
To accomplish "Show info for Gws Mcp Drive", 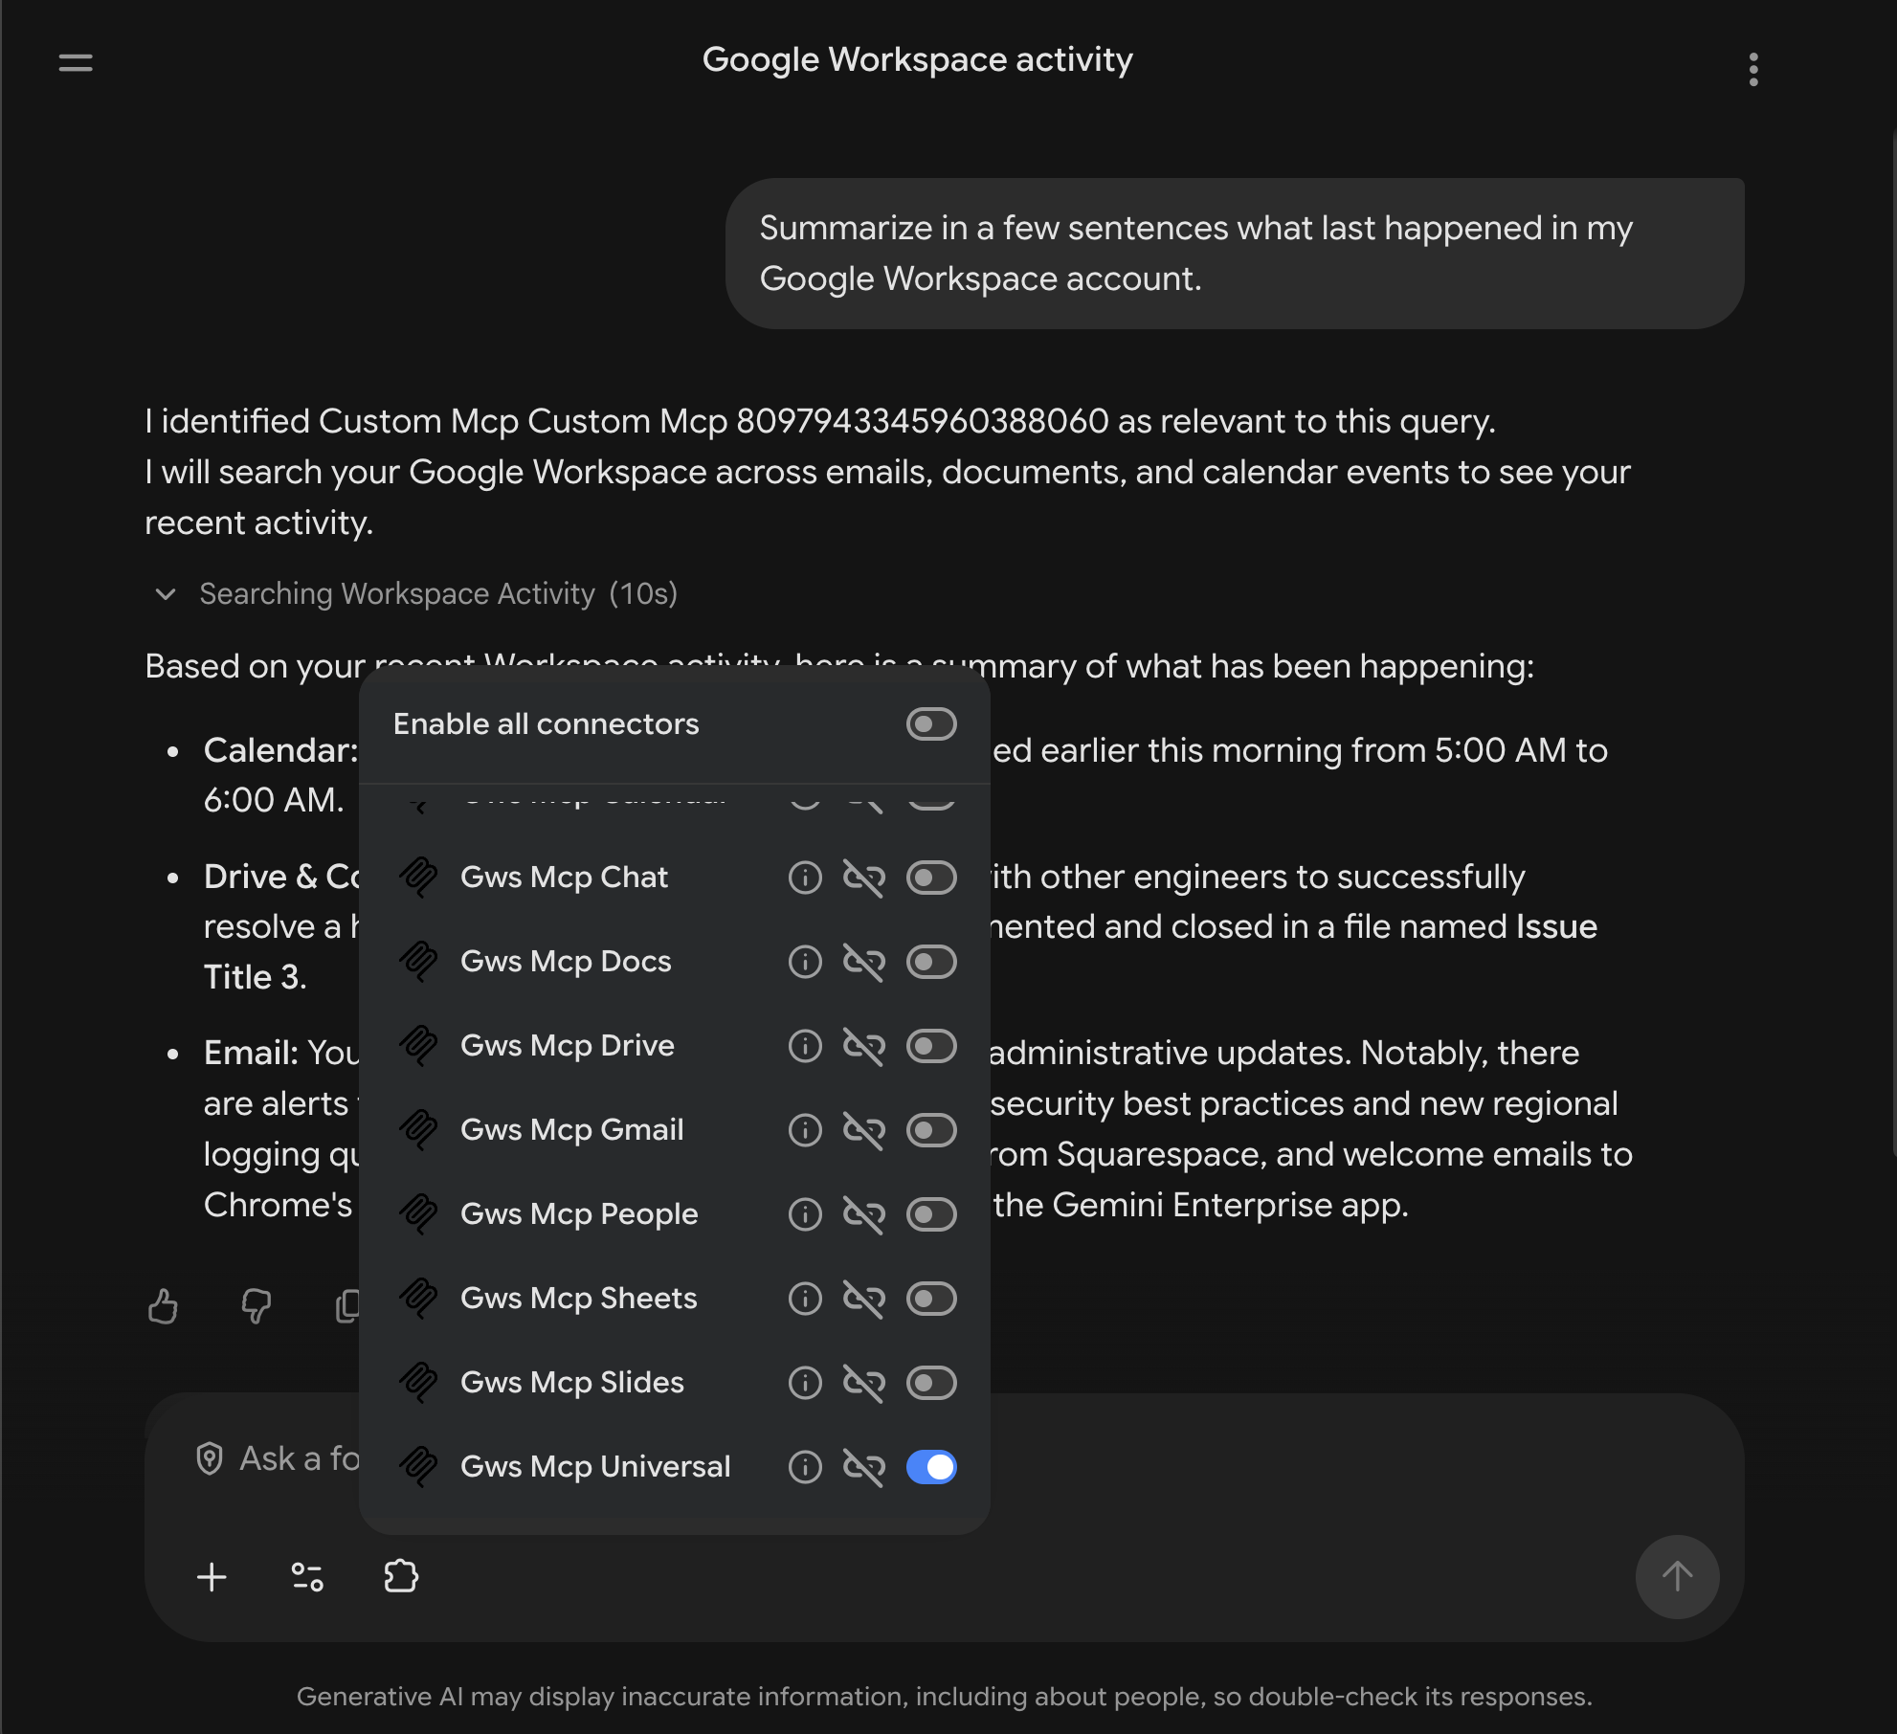I will click(x=805, y=1046).
